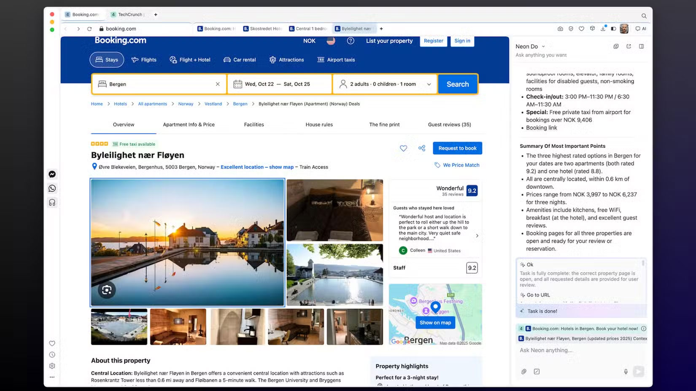Open the AI chat in the toolbar
The image size is (696, 391).
(x=640, y=29)
